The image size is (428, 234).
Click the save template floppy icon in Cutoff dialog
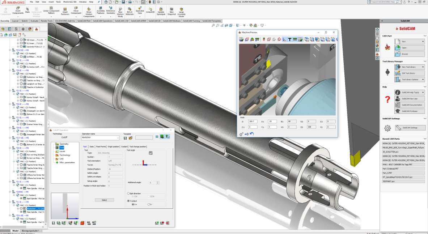click(125, 138)
